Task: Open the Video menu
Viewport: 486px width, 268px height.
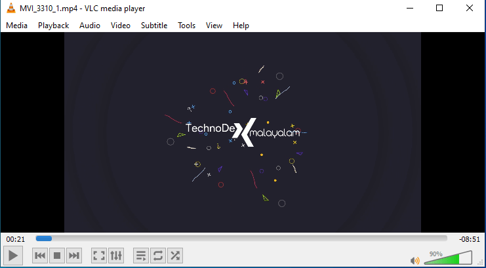Action: tap(121, 26)
